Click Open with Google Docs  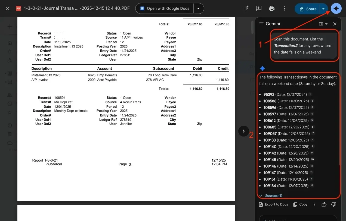[x=165, y=9]
